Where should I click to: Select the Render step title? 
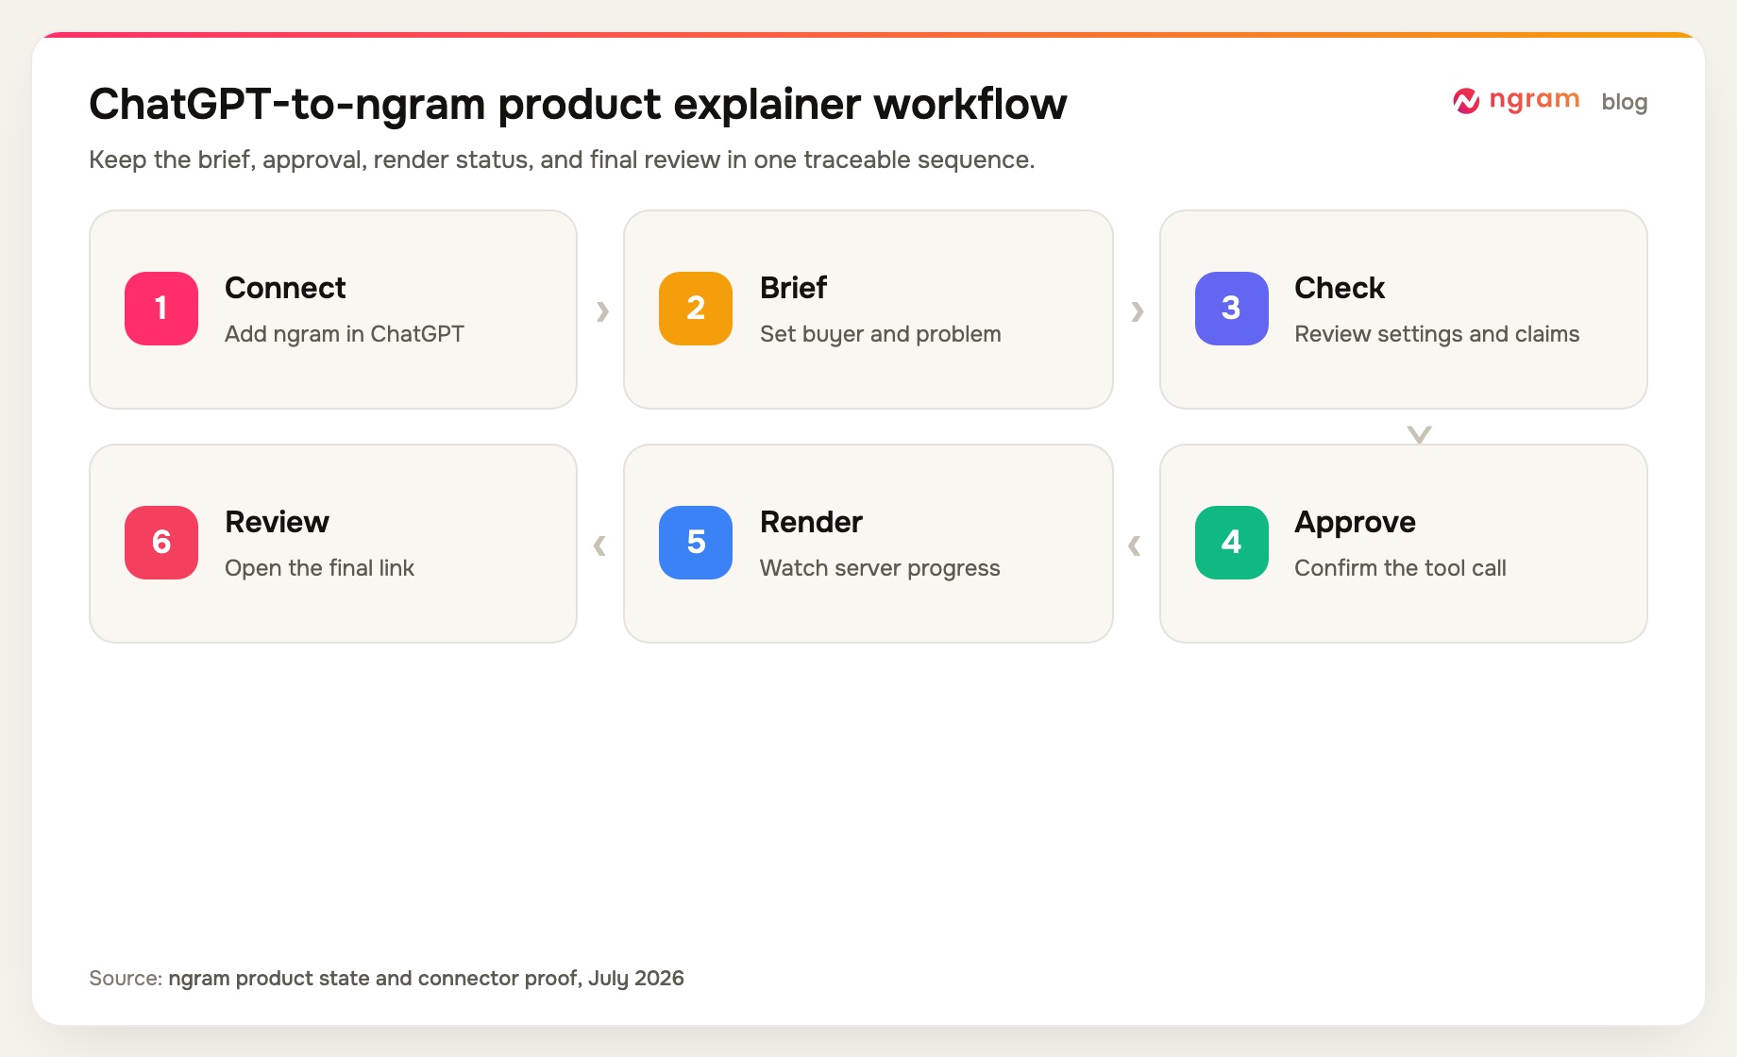[x=811, y=522]
